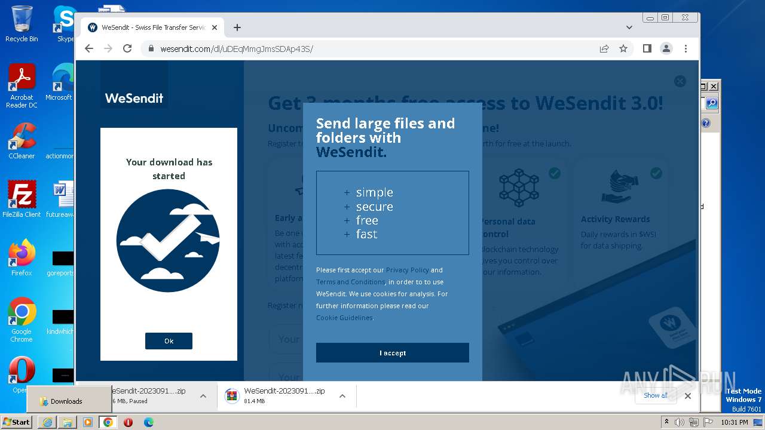Open the Chrome three-dot menu
765x430 pixels.
pos(686,49)
